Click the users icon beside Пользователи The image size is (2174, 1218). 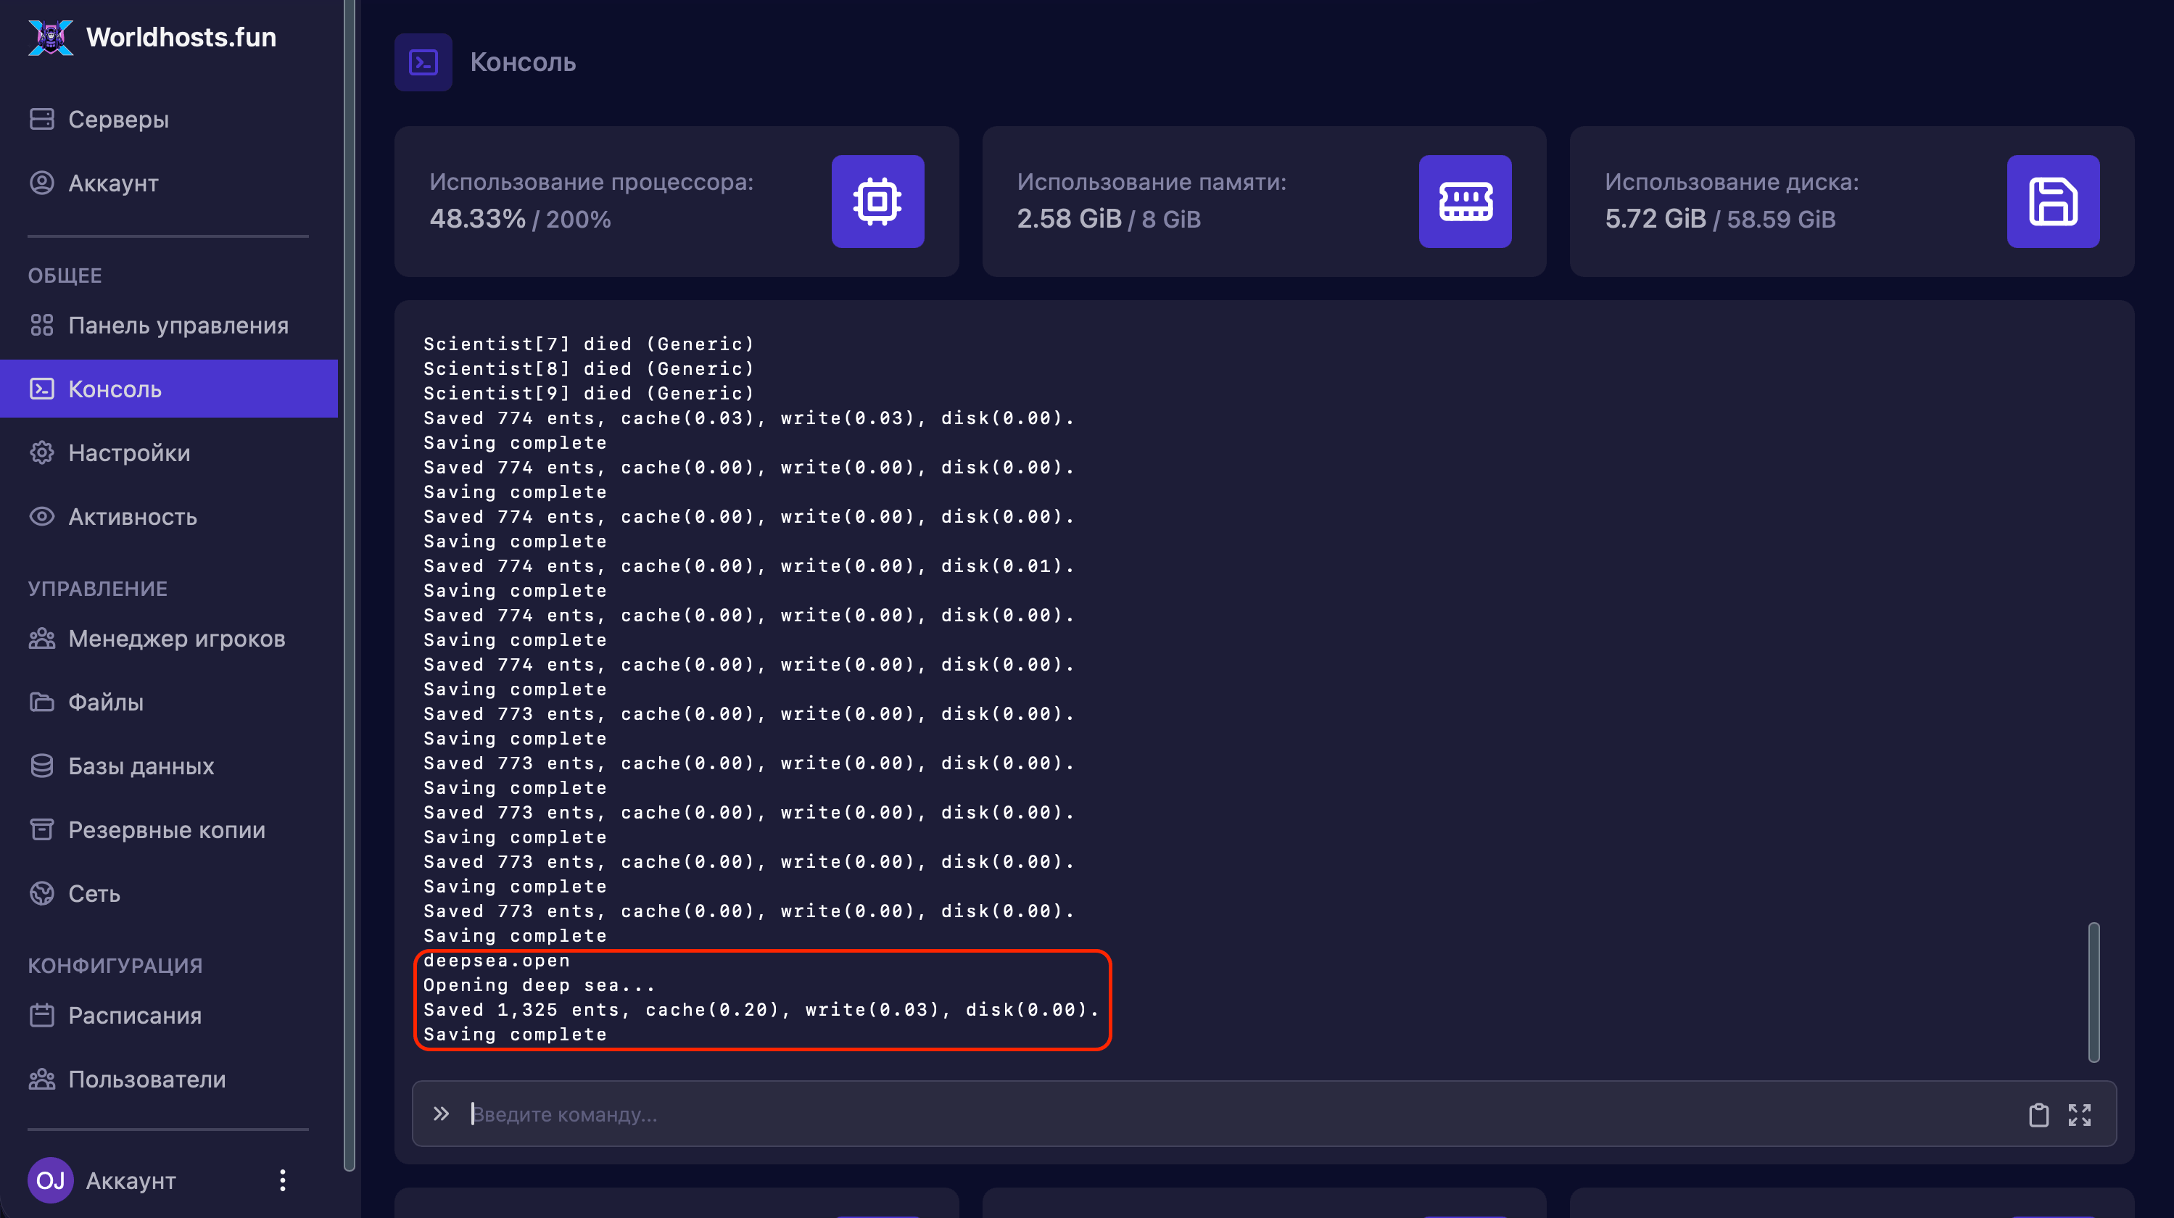41,1080
